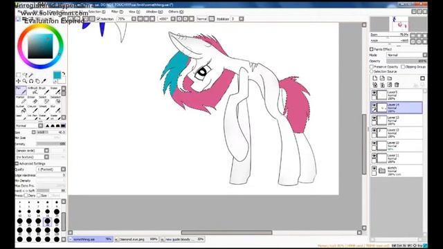
Task: Create a new layer folder
Action: (390, 78)
